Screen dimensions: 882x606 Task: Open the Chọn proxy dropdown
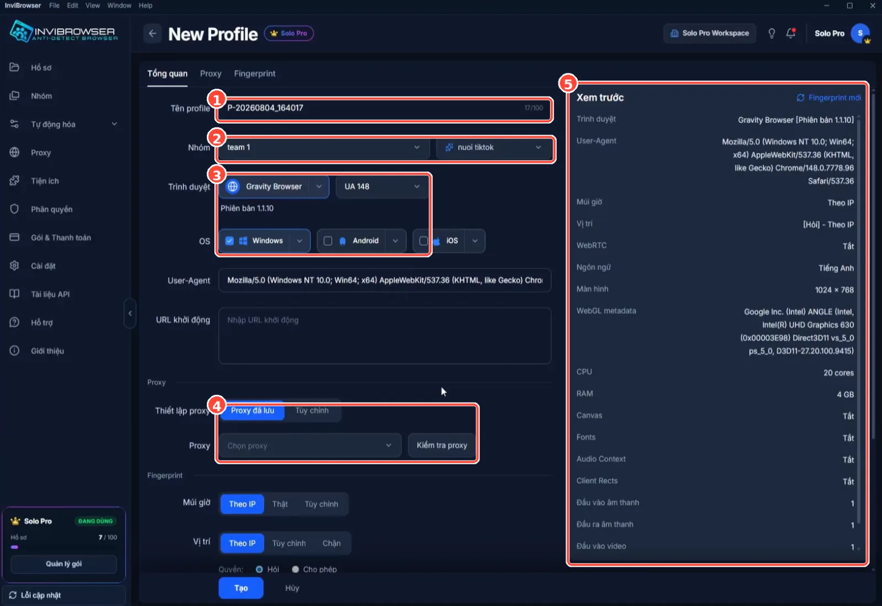[310, 446]
